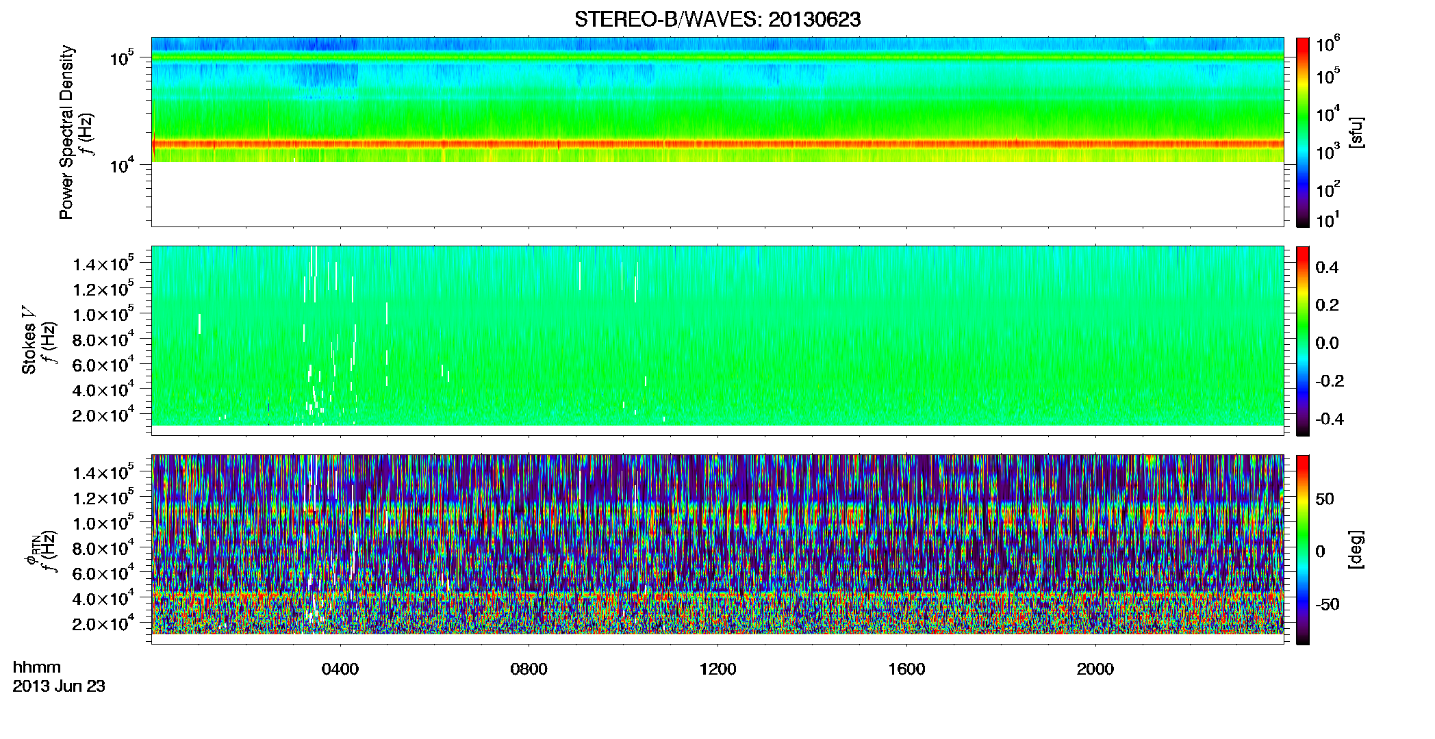
Task: Click the STEREO-B/WAVES: 20130623 plot title
Action: pos(717,20)
